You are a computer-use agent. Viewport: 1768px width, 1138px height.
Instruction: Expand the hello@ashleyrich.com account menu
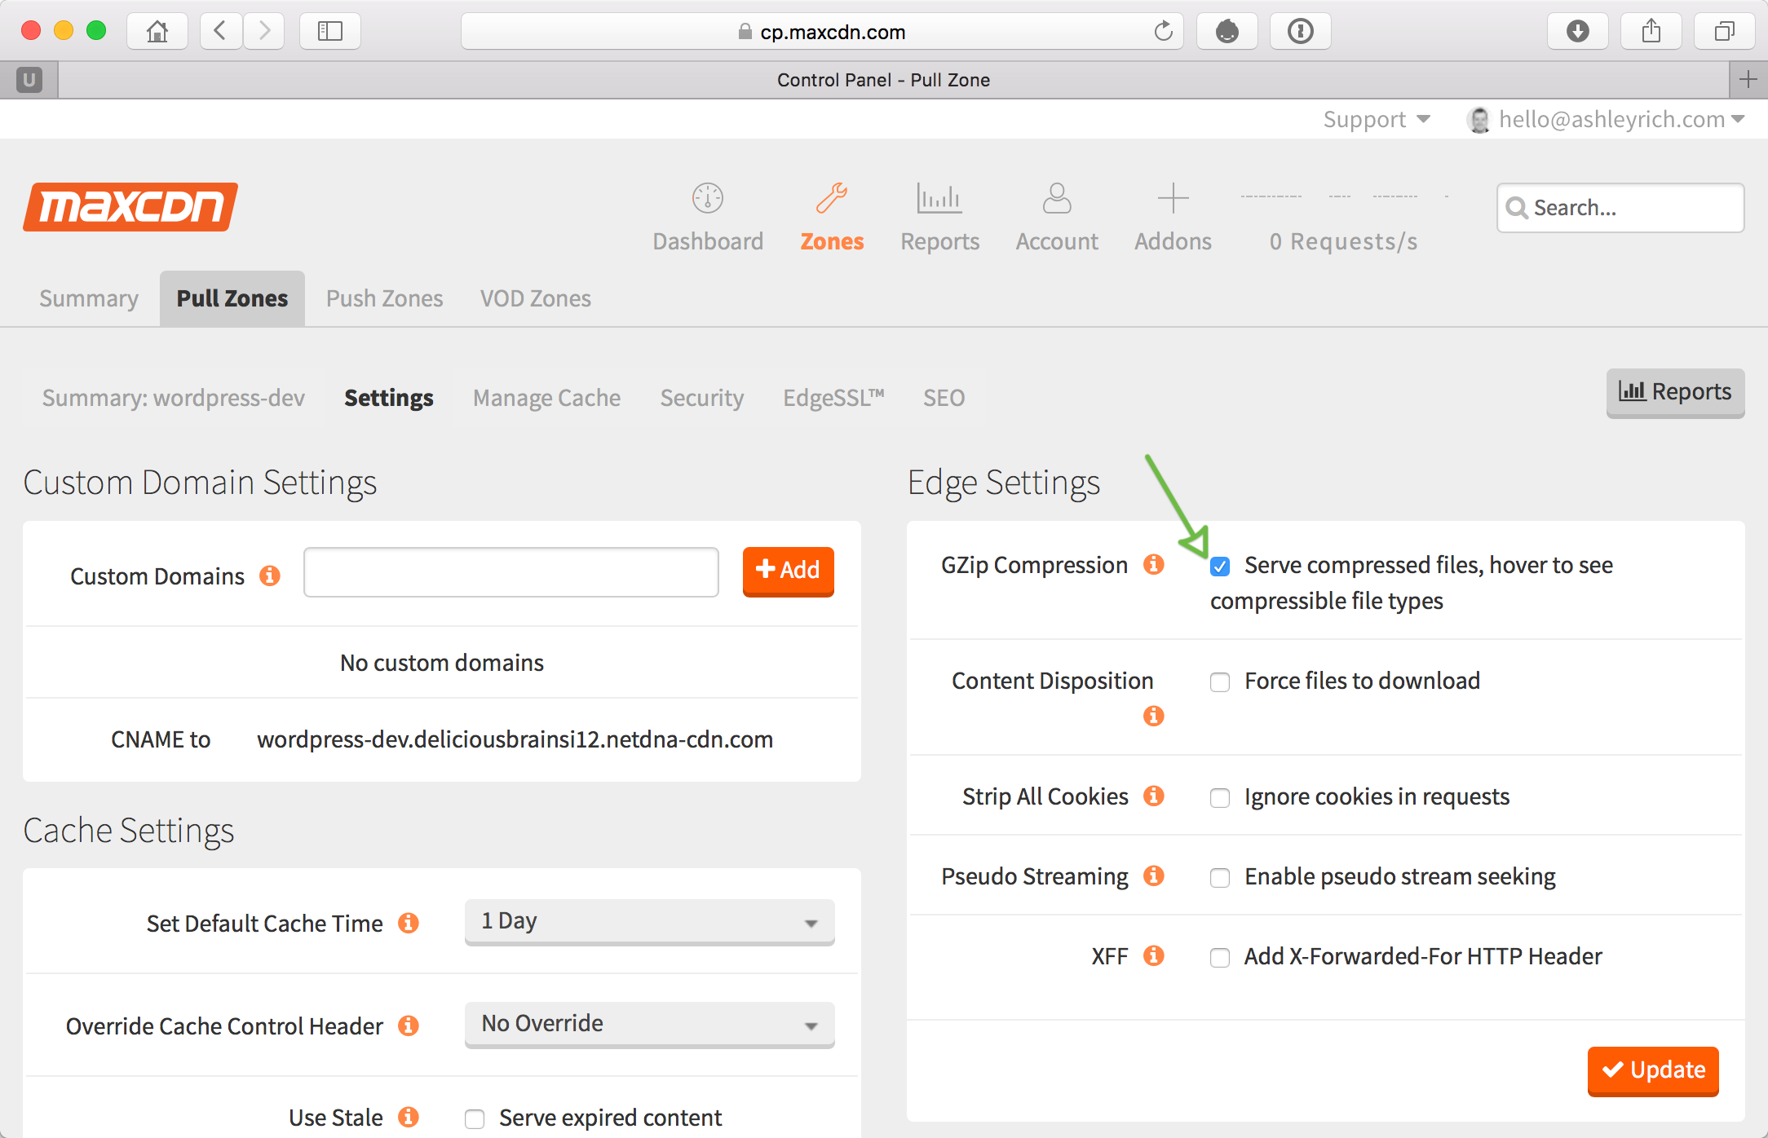coord(1605,119)
